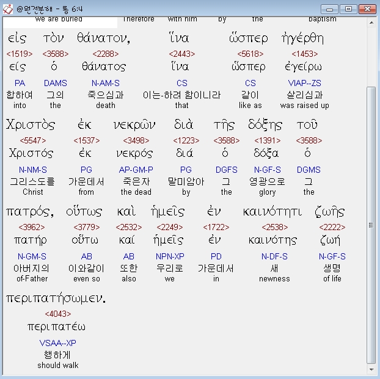380x379 pixels.
Task: Click the parsing code N-GM-S
Action: click(32, 256)
